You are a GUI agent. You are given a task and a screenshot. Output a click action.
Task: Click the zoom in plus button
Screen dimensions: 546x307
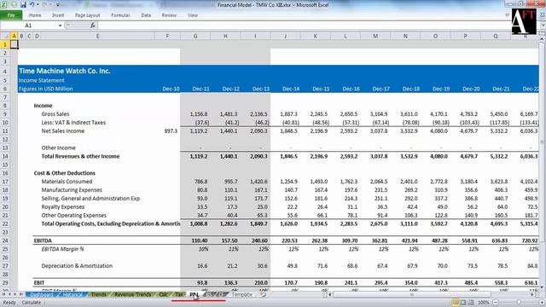tap(542, 303)
